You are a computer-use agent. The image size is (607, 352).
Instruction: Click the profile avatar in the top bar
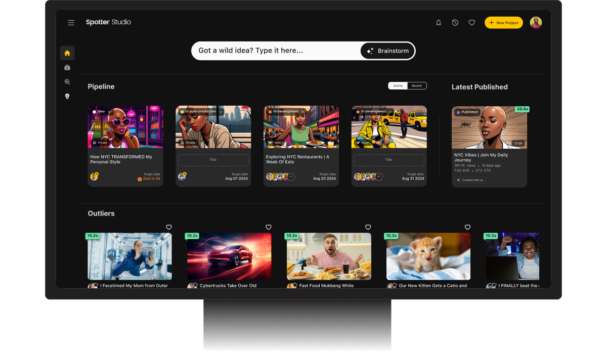click(x=536, y=22)
